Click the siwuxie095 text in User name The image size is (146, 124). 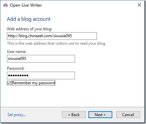point(17,59)
